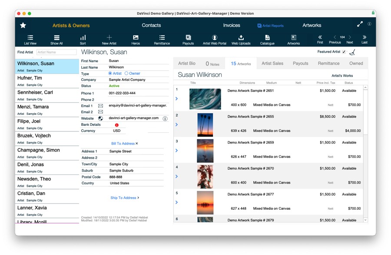Open the Invoices section
The height and width of the screenshot is (255, 391).
click(232, 26)
